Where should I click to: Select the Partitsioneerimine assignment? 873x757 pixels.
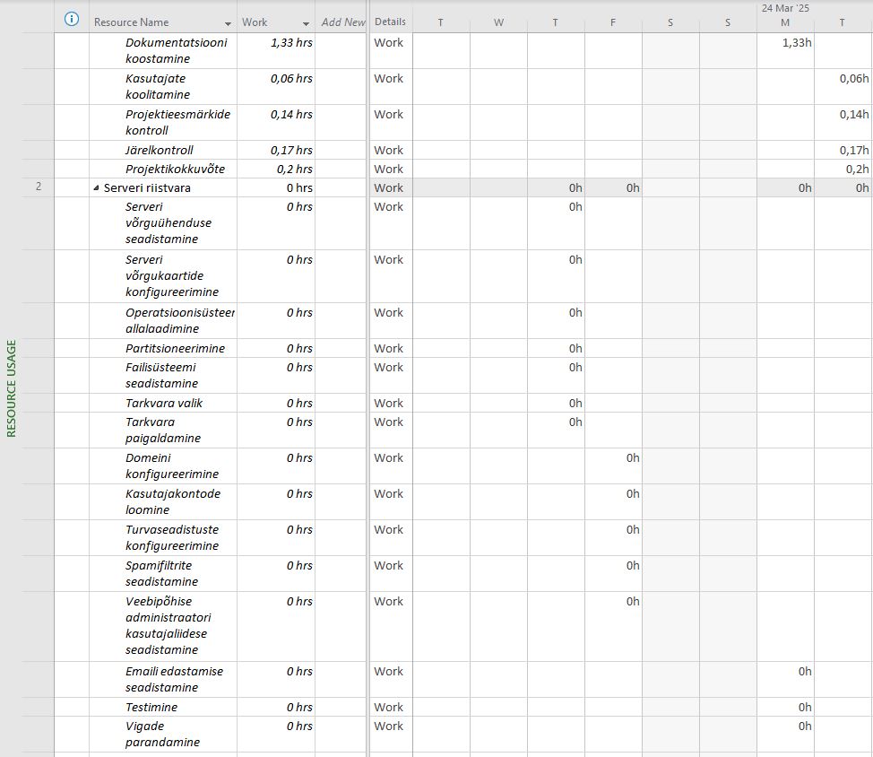[175, 348]
